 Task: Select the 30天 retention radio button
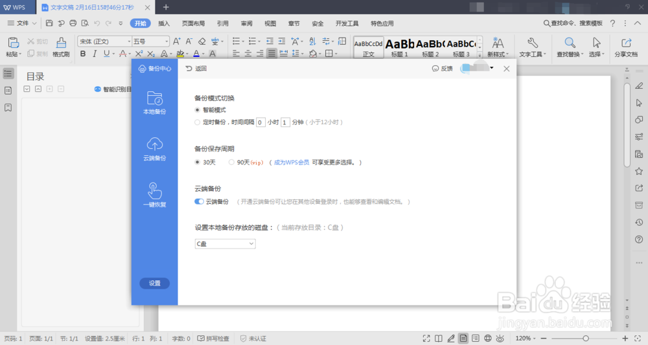(197, 162)
